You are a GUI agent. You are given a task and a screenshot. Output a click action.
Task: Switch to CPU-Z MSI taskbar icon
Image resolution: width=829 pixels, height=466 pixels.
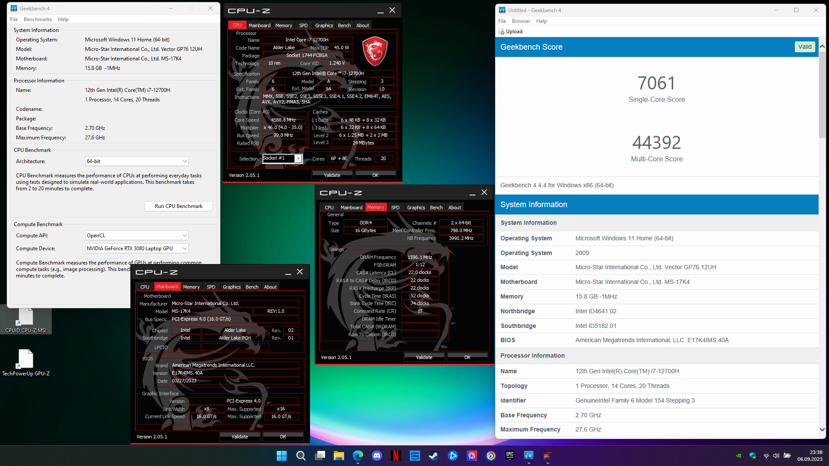548,456
